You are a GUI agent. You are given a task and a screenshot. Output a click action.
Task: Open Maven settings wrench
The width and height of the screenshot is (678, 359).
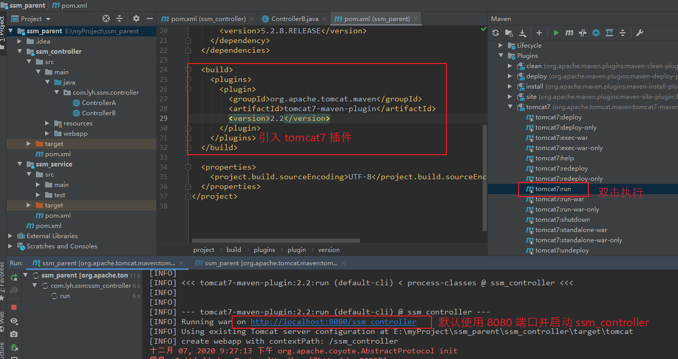[x=640, y=33]
